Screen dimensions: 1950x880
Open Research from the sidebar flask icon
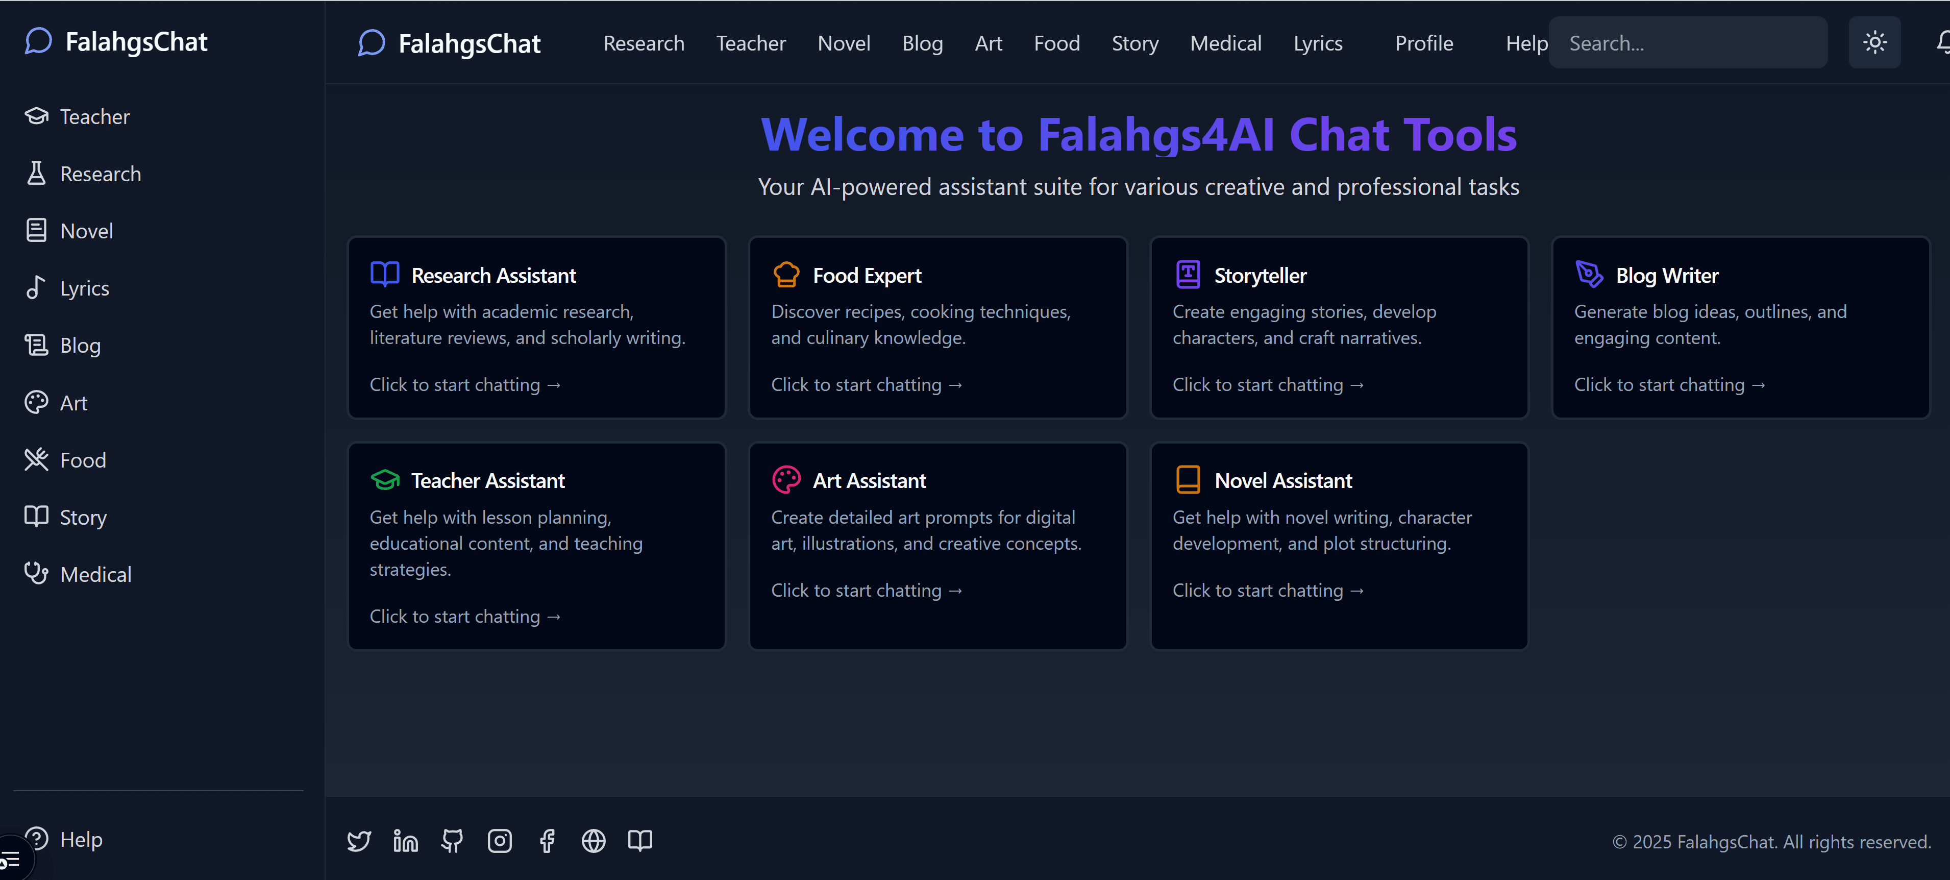(x=36, y=174)
